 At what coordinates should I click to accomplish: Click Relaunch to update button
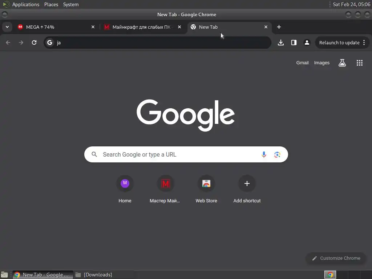[339, 43]
